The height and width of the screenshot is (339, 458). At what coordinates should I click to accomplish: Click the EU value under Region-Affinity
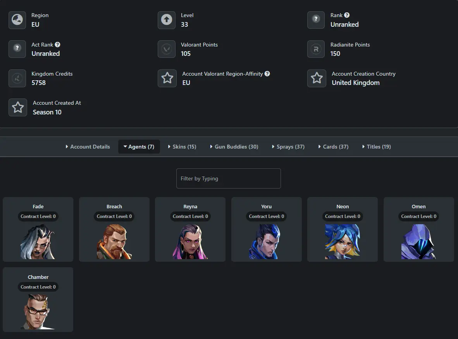coord(186,83)
